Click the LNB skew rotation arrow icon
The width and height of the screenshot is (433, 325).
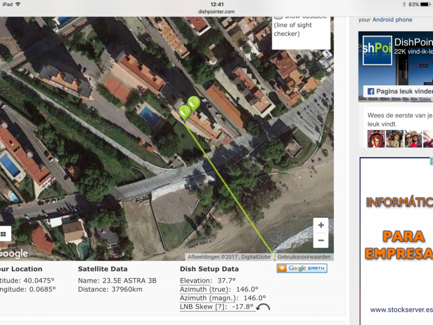point(263,308)
